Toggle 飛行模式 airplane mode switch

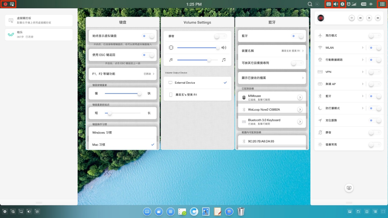coord(375,36)
